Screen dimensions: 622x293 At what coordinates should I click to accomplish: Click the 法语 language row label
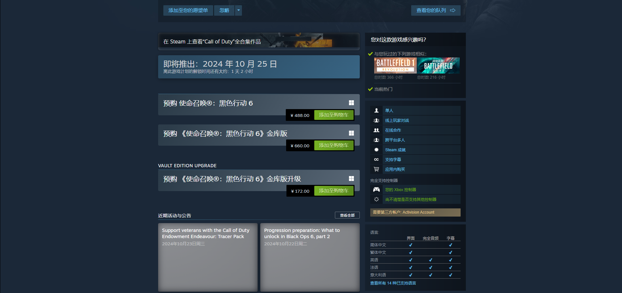(374, 268)
